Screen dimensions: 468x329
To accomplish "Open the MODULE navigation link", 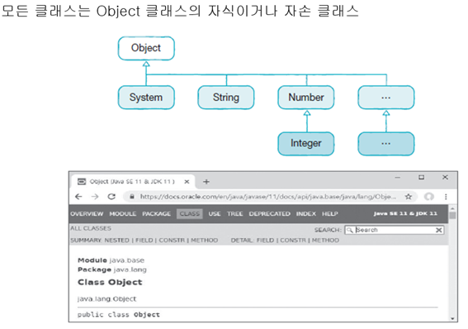I will (123, 213).
